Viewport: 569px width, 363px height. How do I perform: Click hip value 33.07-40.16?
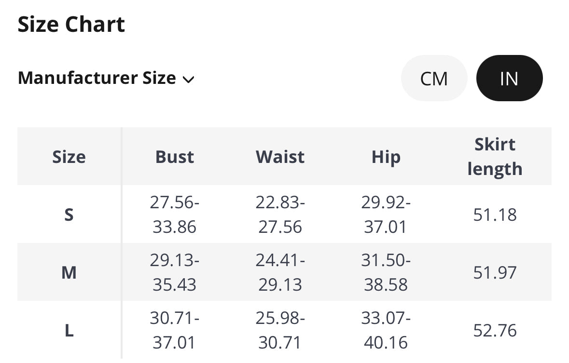coord(386,330)
